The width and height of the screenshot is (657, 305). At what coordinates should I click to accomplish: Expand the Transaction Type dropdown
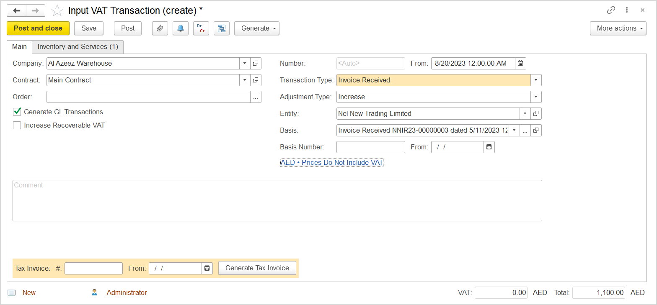click(x=536, y=80)
